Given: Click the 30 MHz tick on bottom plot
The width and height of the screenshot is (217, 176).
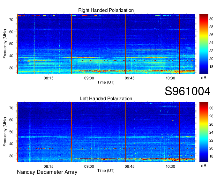Looking at the screenshot, I should point(11,156).
